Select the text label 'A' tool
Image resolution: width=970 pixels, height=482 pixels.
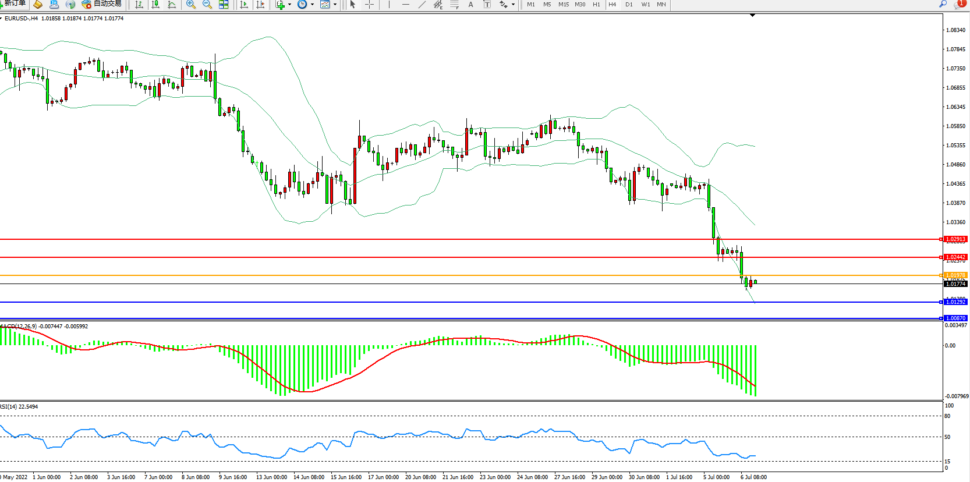pyautogui.click(x=470, y=5)
